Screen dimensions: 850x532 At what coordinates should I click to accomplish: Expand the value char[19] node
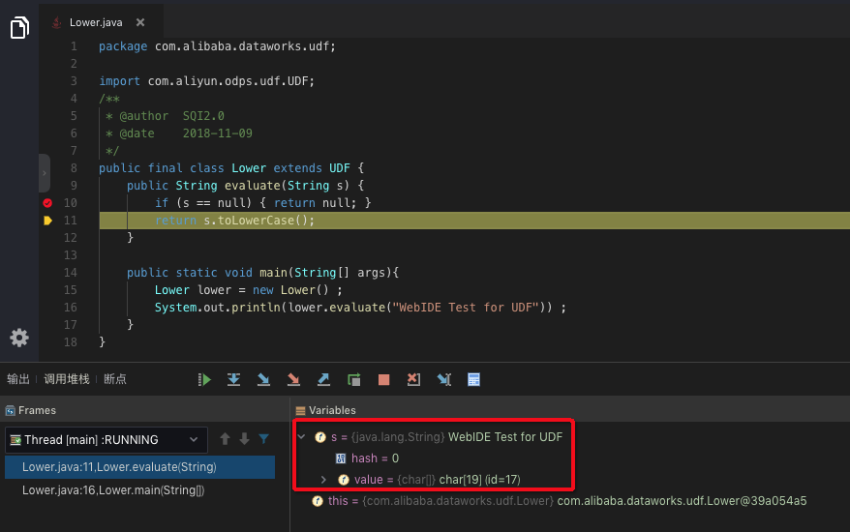tap(323, 480)
